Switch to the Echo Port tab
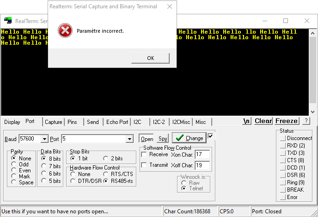The width and height of the screenshot is (318, 217). tap(117, 122)
